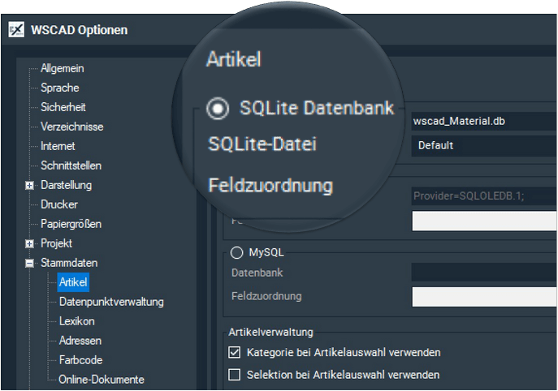Open Lexikon under Stammdaten
The image size is (558, 391).
(76, 322)
